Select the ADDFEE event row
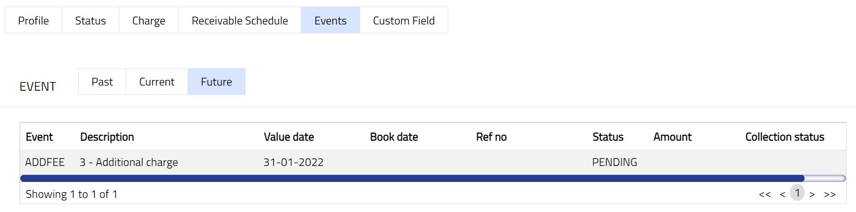The width and height of the screenshot is (856, 212). click(45, 162)
